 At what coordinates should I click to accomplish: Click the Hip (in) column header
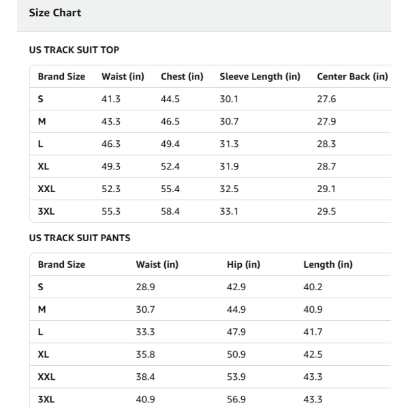(243, 265)
